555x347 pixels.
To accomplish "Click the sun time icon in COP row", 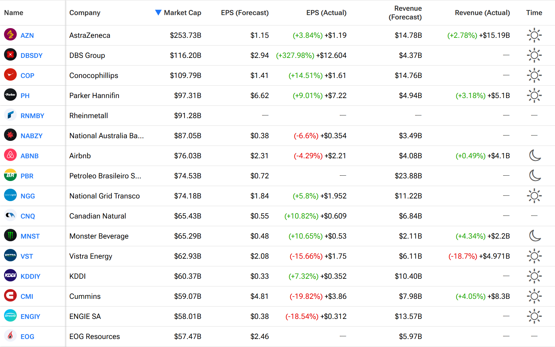I will click(x=534, y=75).
